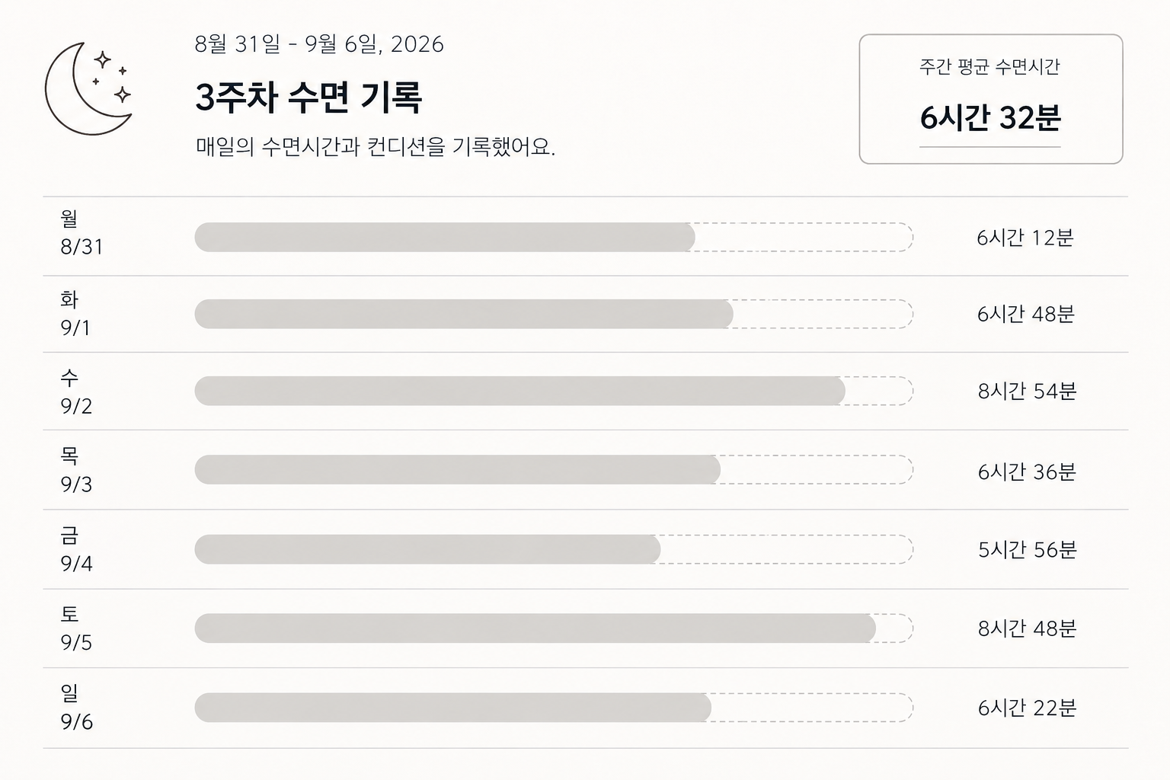This screenshot has height=780, width=1170.
Task: Select the subtitle 매일의 수면시간과 컨디션을 기록했어요
Action: click(x=376, y=146)
